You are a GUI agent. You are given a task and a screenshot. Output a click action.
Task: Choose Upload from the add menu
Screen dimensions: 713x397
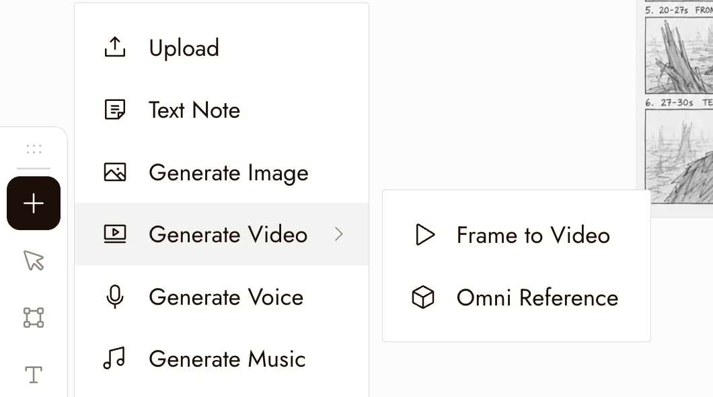221,47
